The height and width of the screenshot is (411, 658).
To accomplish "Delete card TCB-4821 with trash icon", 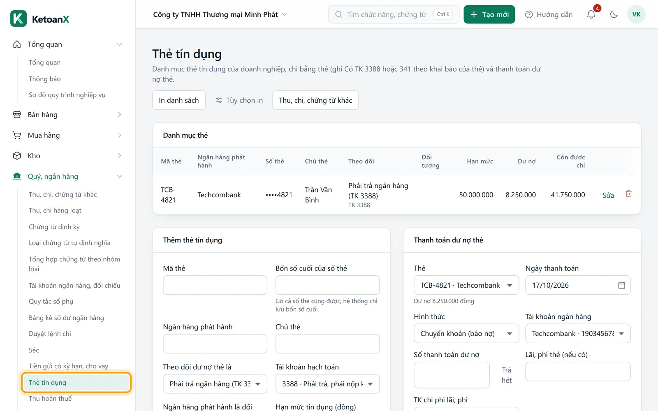I will [628, 194].
